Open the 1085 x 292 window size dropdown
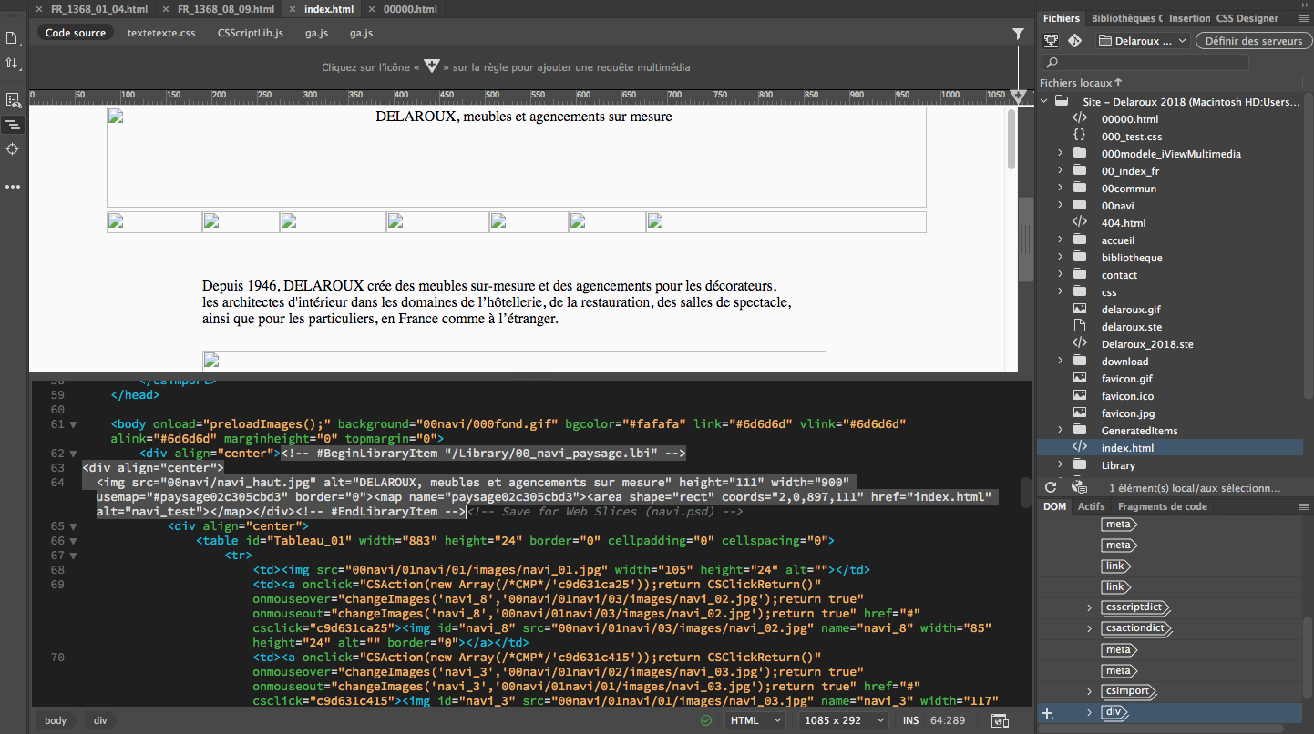Image resolution: width=1314 pixels, height=734 pixels. point(845,720)
